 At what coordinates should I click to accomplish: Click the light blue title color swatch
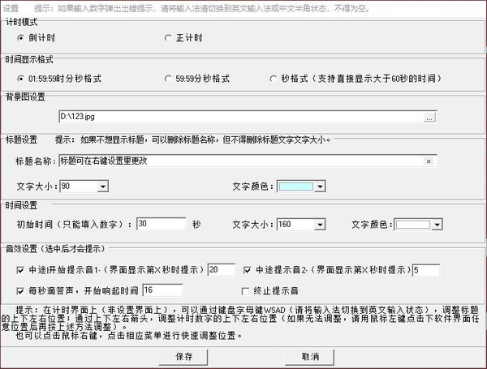(x=295, y=187)
